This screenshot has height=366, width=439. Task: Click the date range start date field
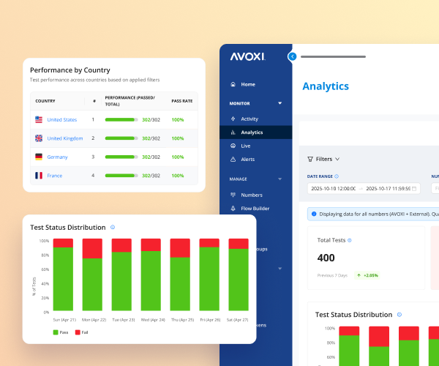coord(331,189)
